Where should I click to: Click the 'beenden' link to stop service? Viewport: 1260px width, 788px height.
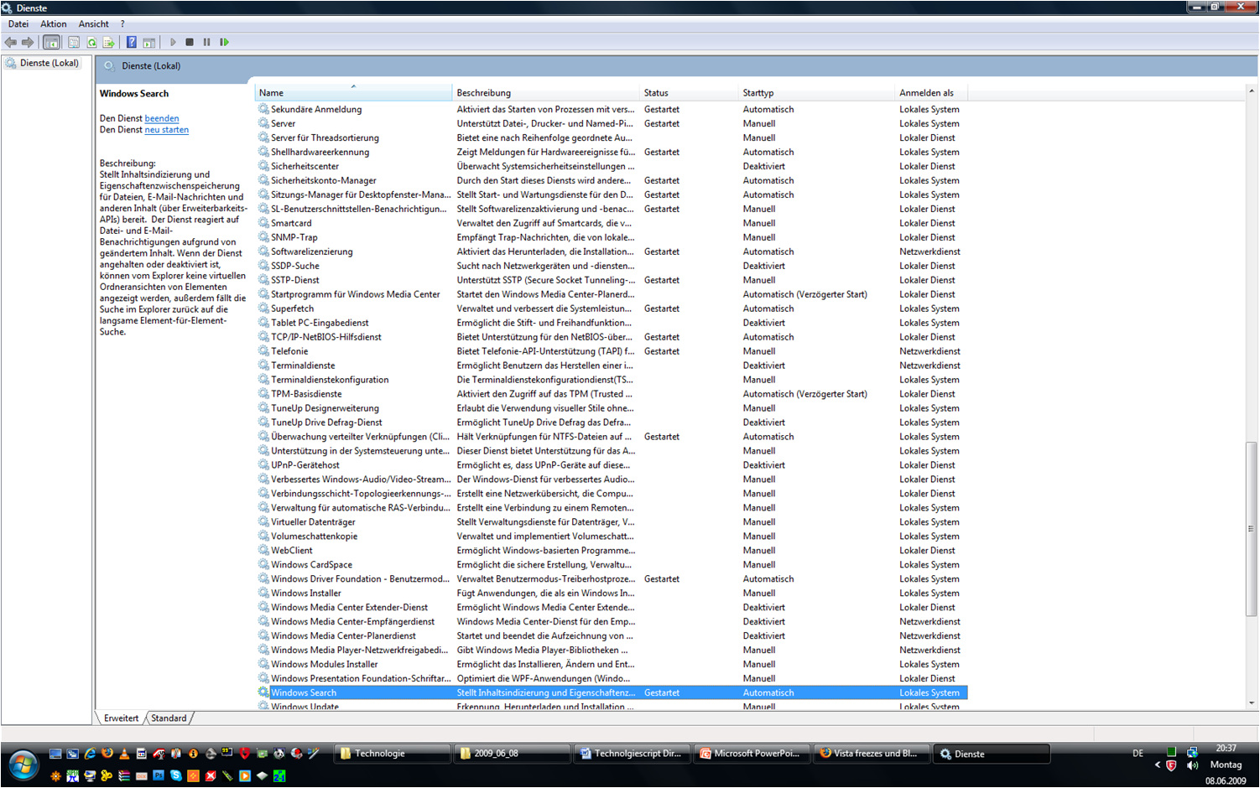point(162,118)
